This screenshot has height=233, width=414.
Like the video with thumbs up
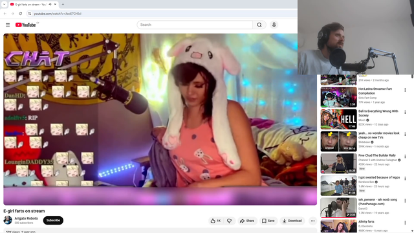point(216,221)
